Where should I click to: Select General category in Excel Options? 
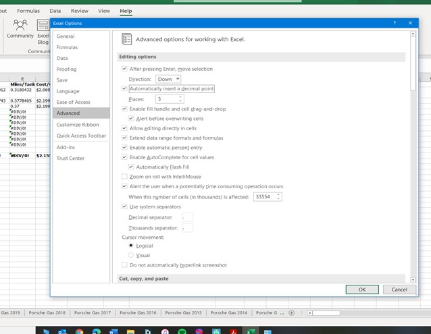[81, 36]
